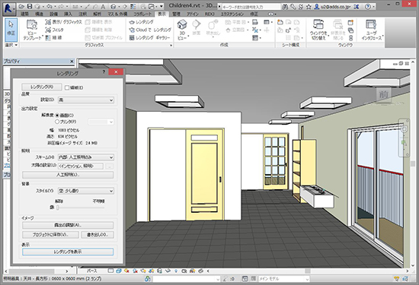Click the rendering dialog help question mark

[104, 72]
